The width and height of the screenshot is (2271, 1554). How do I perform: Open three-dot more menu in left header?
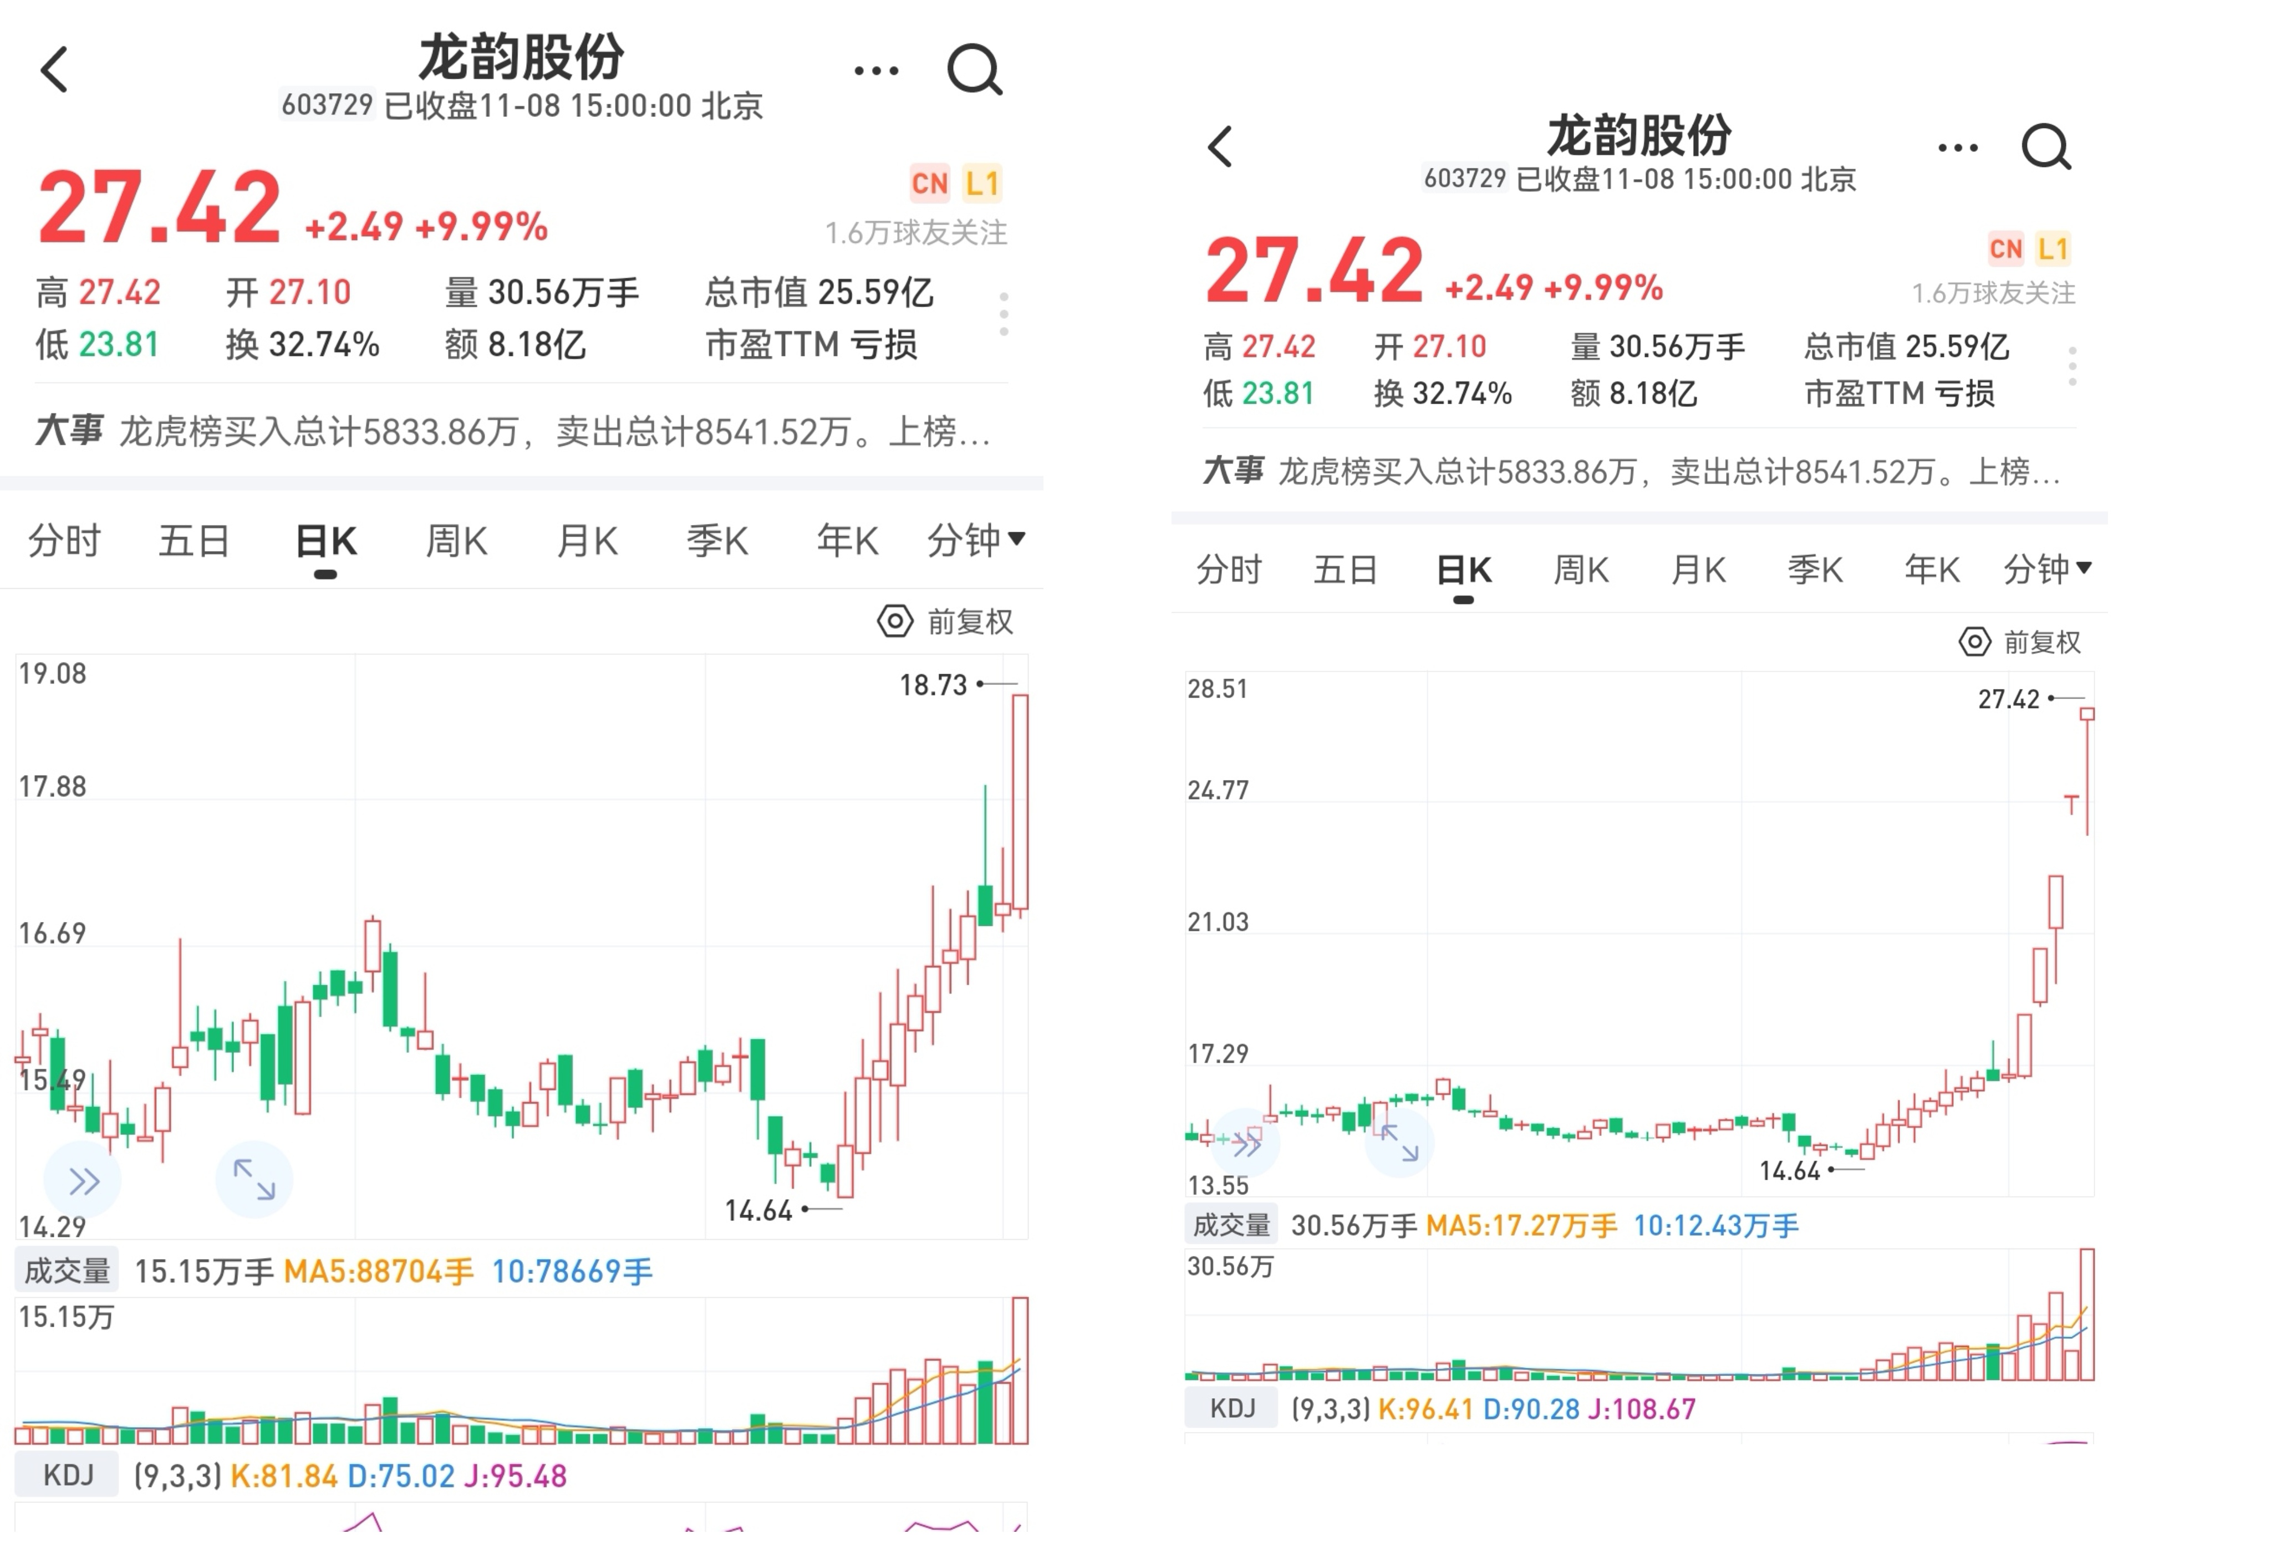[875, 70]
